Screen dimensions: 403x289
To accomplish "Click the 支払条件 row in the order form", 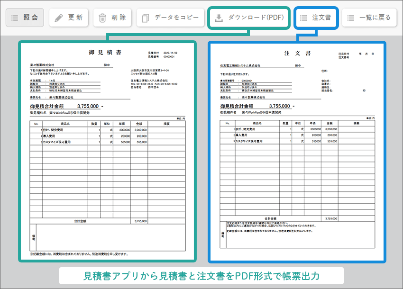I will pos(256,90).
